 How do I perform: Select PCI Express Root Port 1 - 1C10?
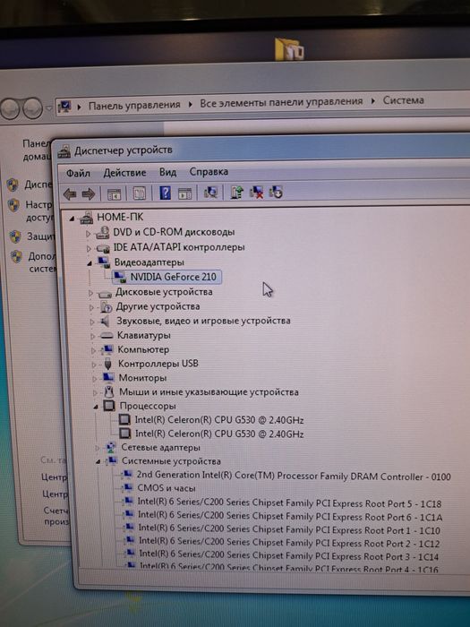coord(289,530)
